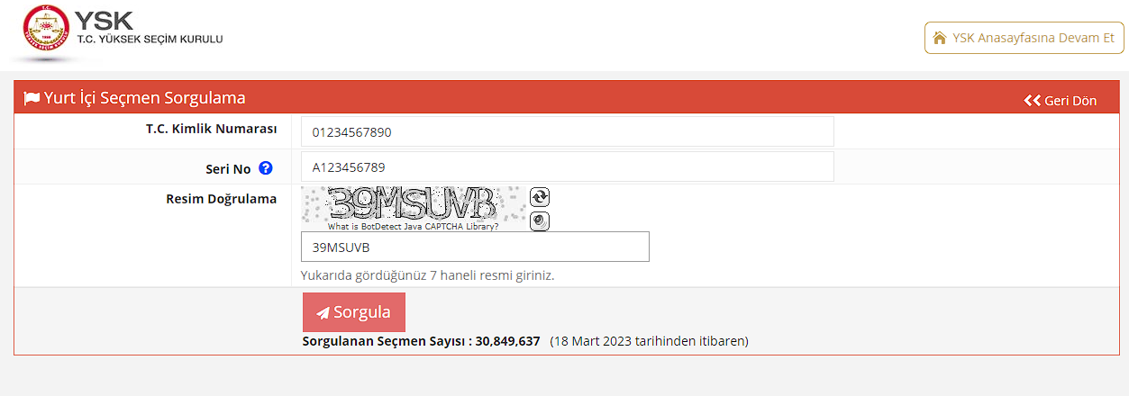This screenshot has height=396, width=1129.
Task: Click the T.C. Yüksek Seçim Kurulu title text
Action: tap(150, 40)
